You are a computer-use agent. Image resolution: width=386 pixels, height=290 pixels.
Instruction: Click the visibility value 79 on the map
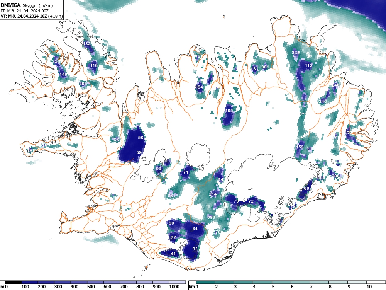(236, 201)
